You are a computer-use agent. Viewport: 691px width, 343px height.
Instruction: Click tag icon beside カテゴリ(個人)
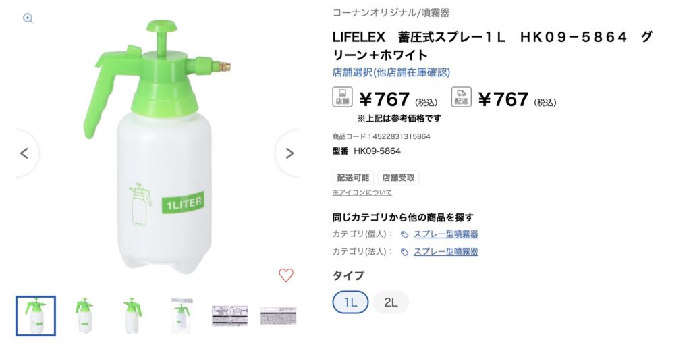coord(404,234)
